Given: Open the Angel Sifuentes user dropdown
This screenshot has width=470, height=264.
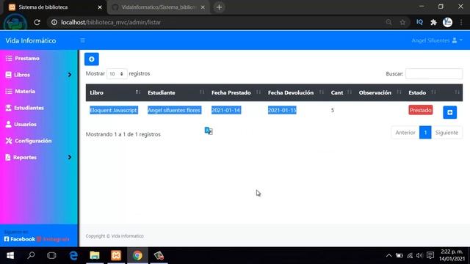Looking at the screenshot, I should [437, 40].
